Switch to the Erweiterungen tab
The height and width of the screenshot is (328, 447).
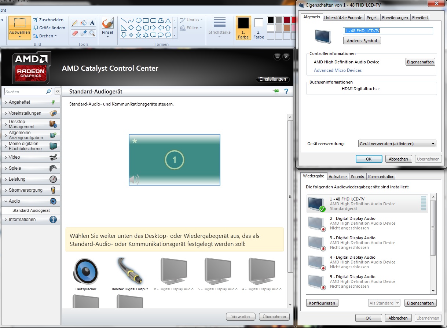pos(395,18)
